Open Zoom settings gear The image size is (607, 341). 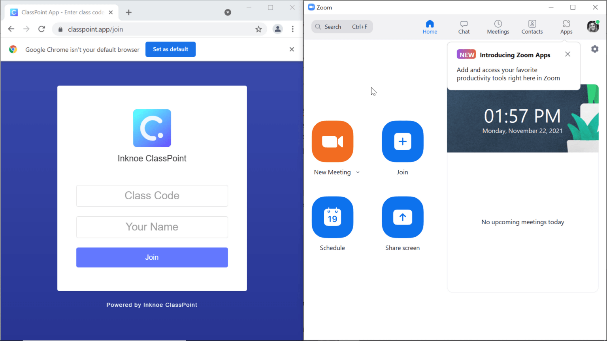pos(595,49)
